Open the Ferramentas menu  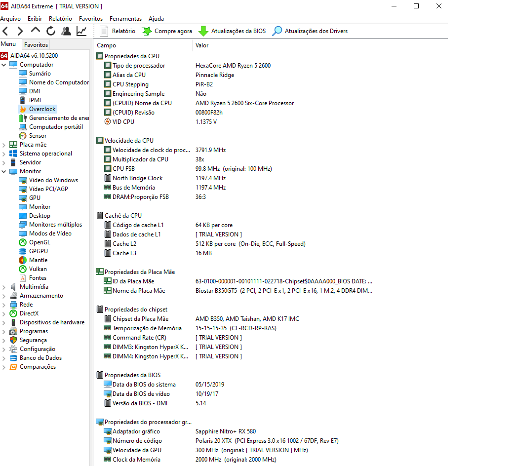point(125,19)
